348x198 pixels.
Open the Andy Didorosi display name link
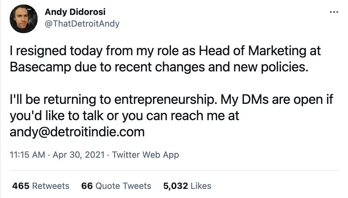coord(75,12)
